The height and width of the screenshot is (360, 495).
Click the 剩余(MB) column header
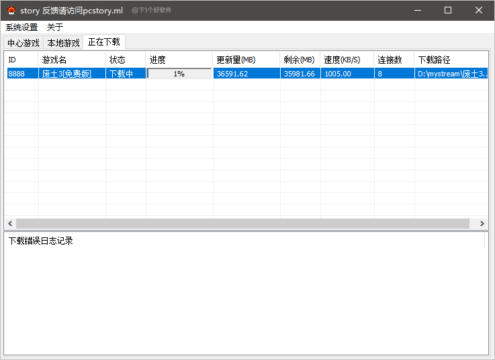[x=300, y=60]
